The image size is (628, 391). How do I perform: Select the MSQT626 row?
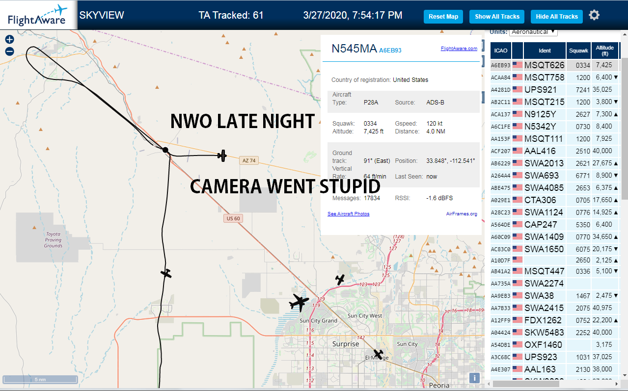click(554, 65)
